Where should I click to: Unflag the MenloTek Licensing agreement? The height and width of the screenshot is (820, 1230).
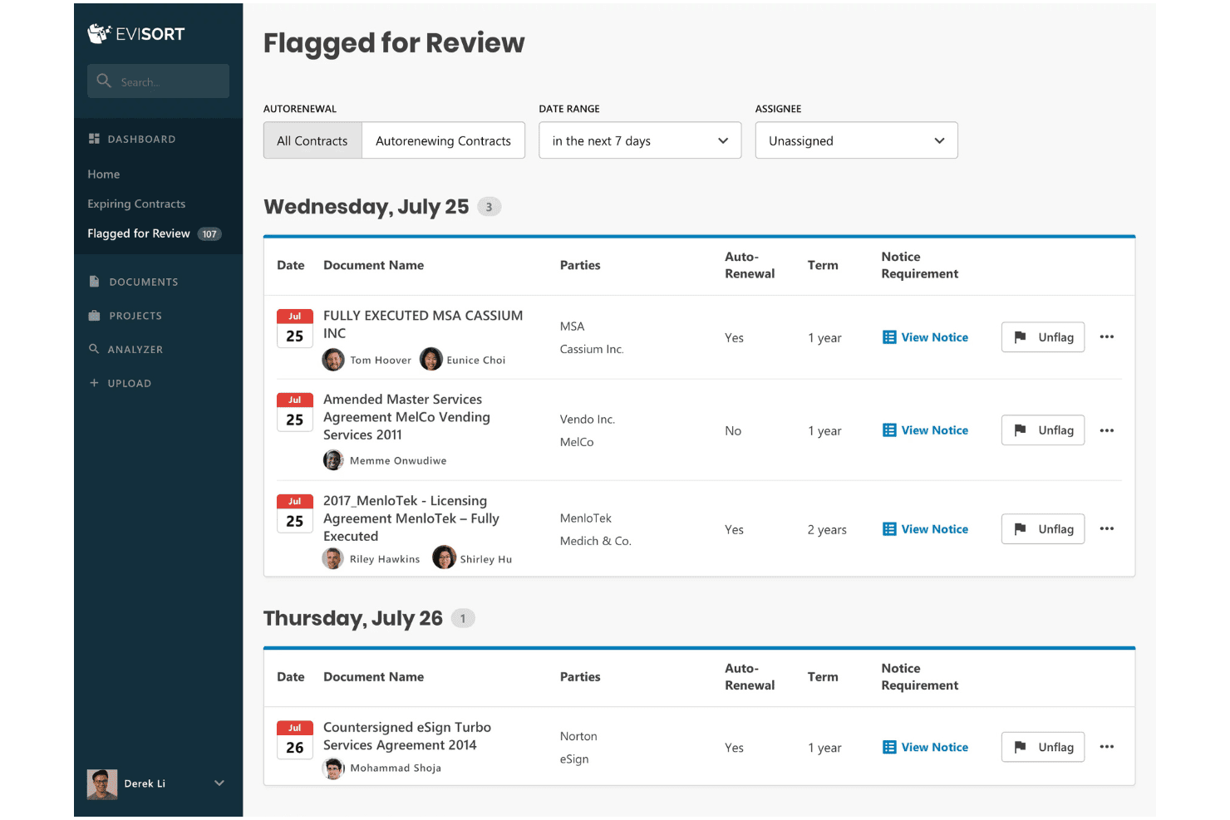pyautogui.click(x=1043, y=528)
